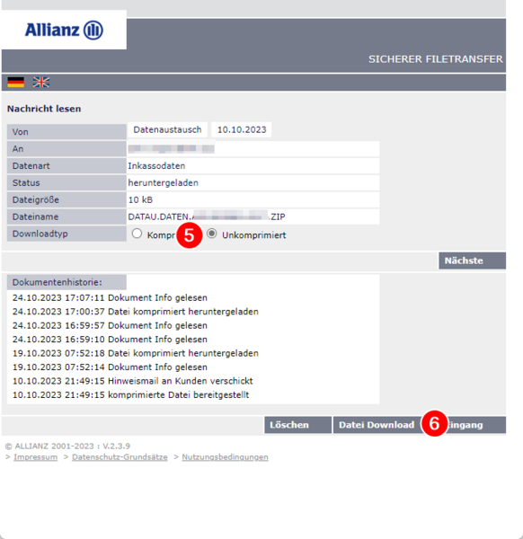Click the red step 5 marker

[189, 235]
